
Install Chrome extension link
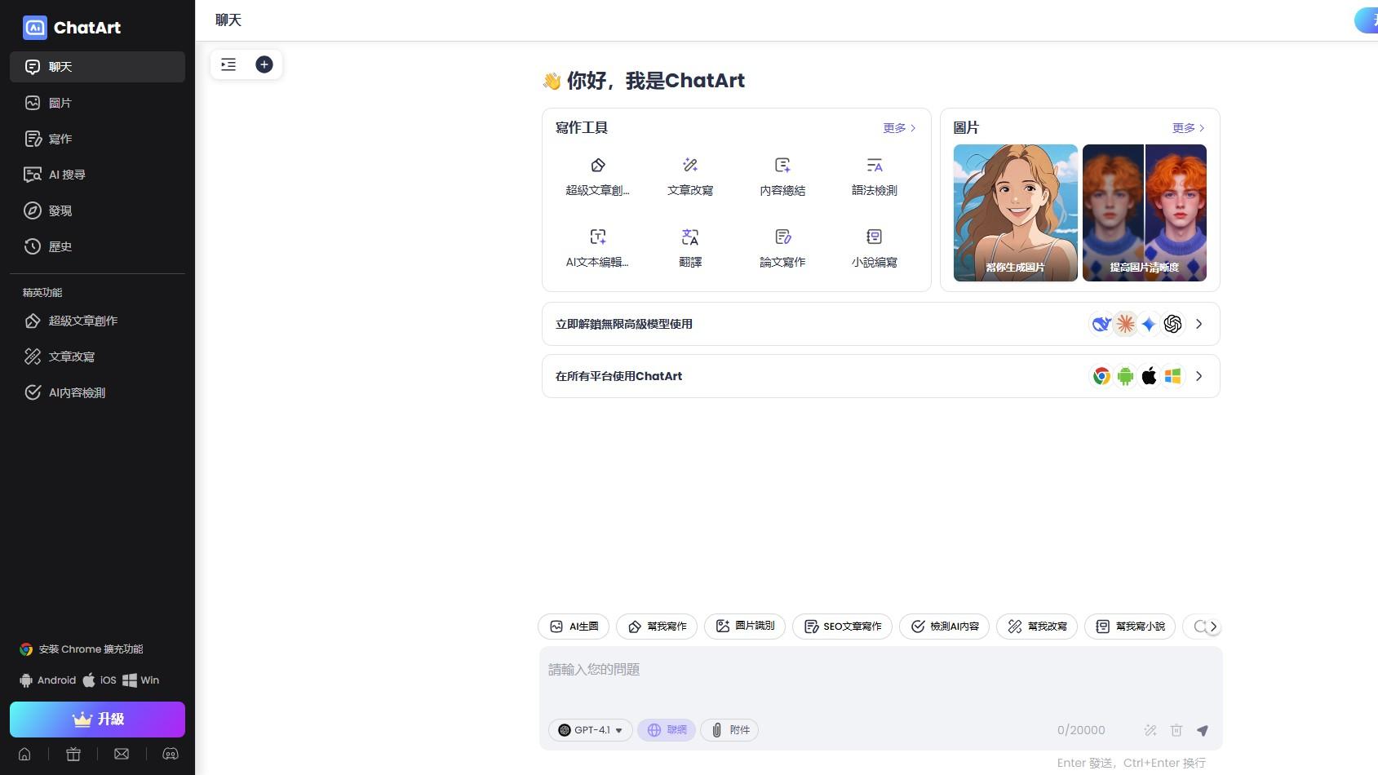point(82,649)
